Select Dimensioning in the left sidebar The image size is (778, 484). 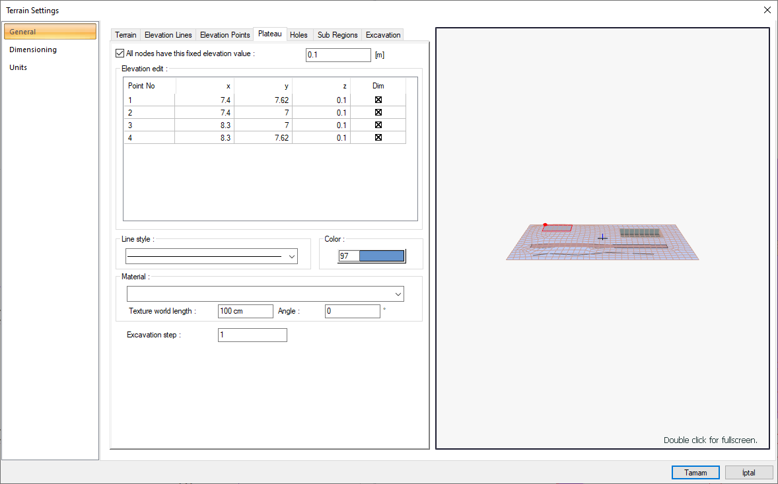pyautogui.click(x=33, y=50)
